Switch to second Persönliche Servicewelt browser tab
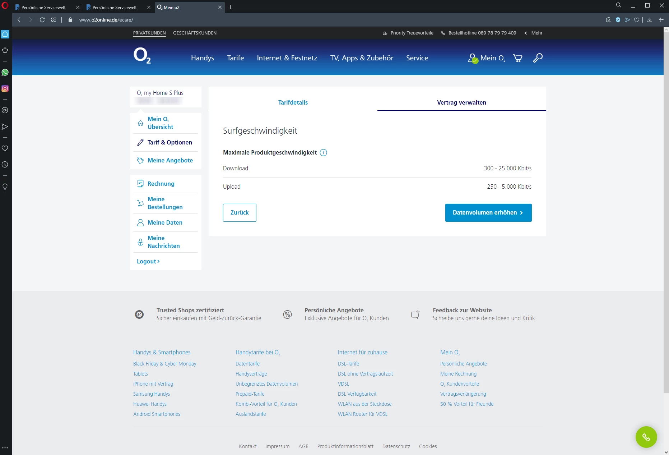The height and width of the screenshot is (455, 669). tap(115, 7)
